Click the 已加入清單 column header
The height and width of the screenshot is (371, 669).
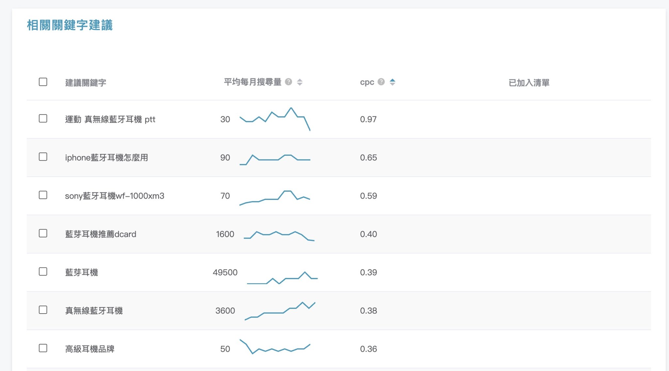[x=529, y=83]
